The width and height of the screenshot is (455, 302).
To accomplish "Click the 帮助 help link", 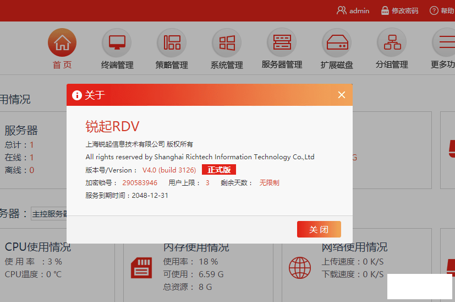I will [447, 11].
